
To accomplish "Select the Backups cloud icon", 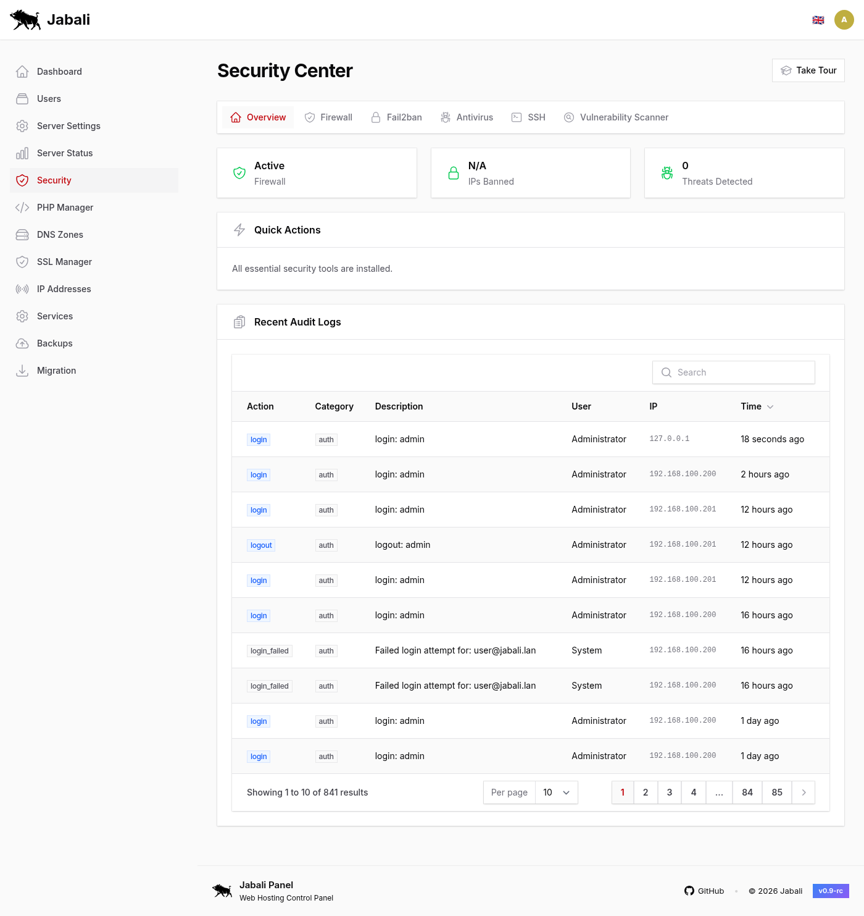I will tap(22, 343).
